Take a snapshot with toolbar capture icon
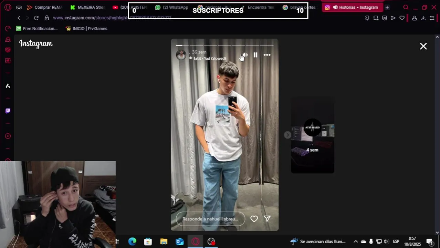The height and width of the screenshot is (248, 440). (x=376, y=18)
